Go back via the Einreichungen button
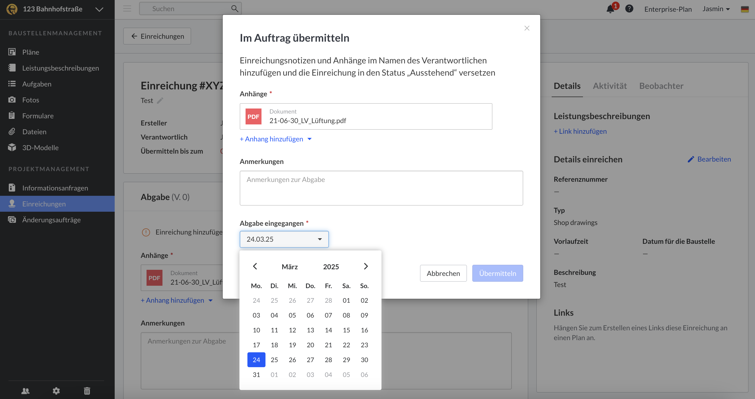This screenshot has height=399, width=755. click(157, 36)
